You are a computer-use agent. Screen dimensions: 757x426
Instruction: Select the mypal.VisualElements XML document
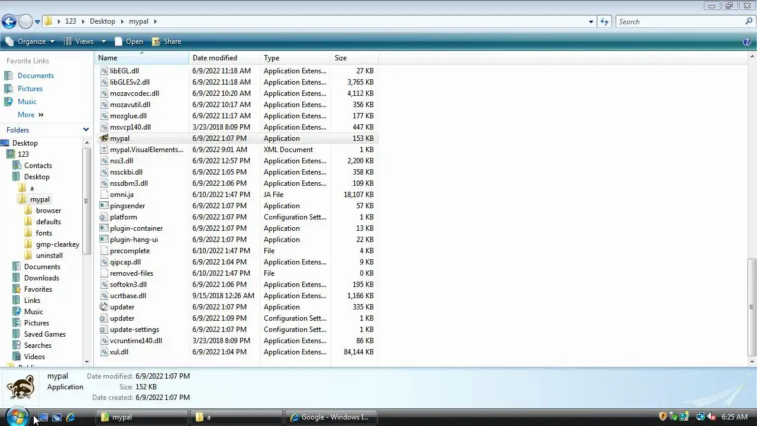147,150
